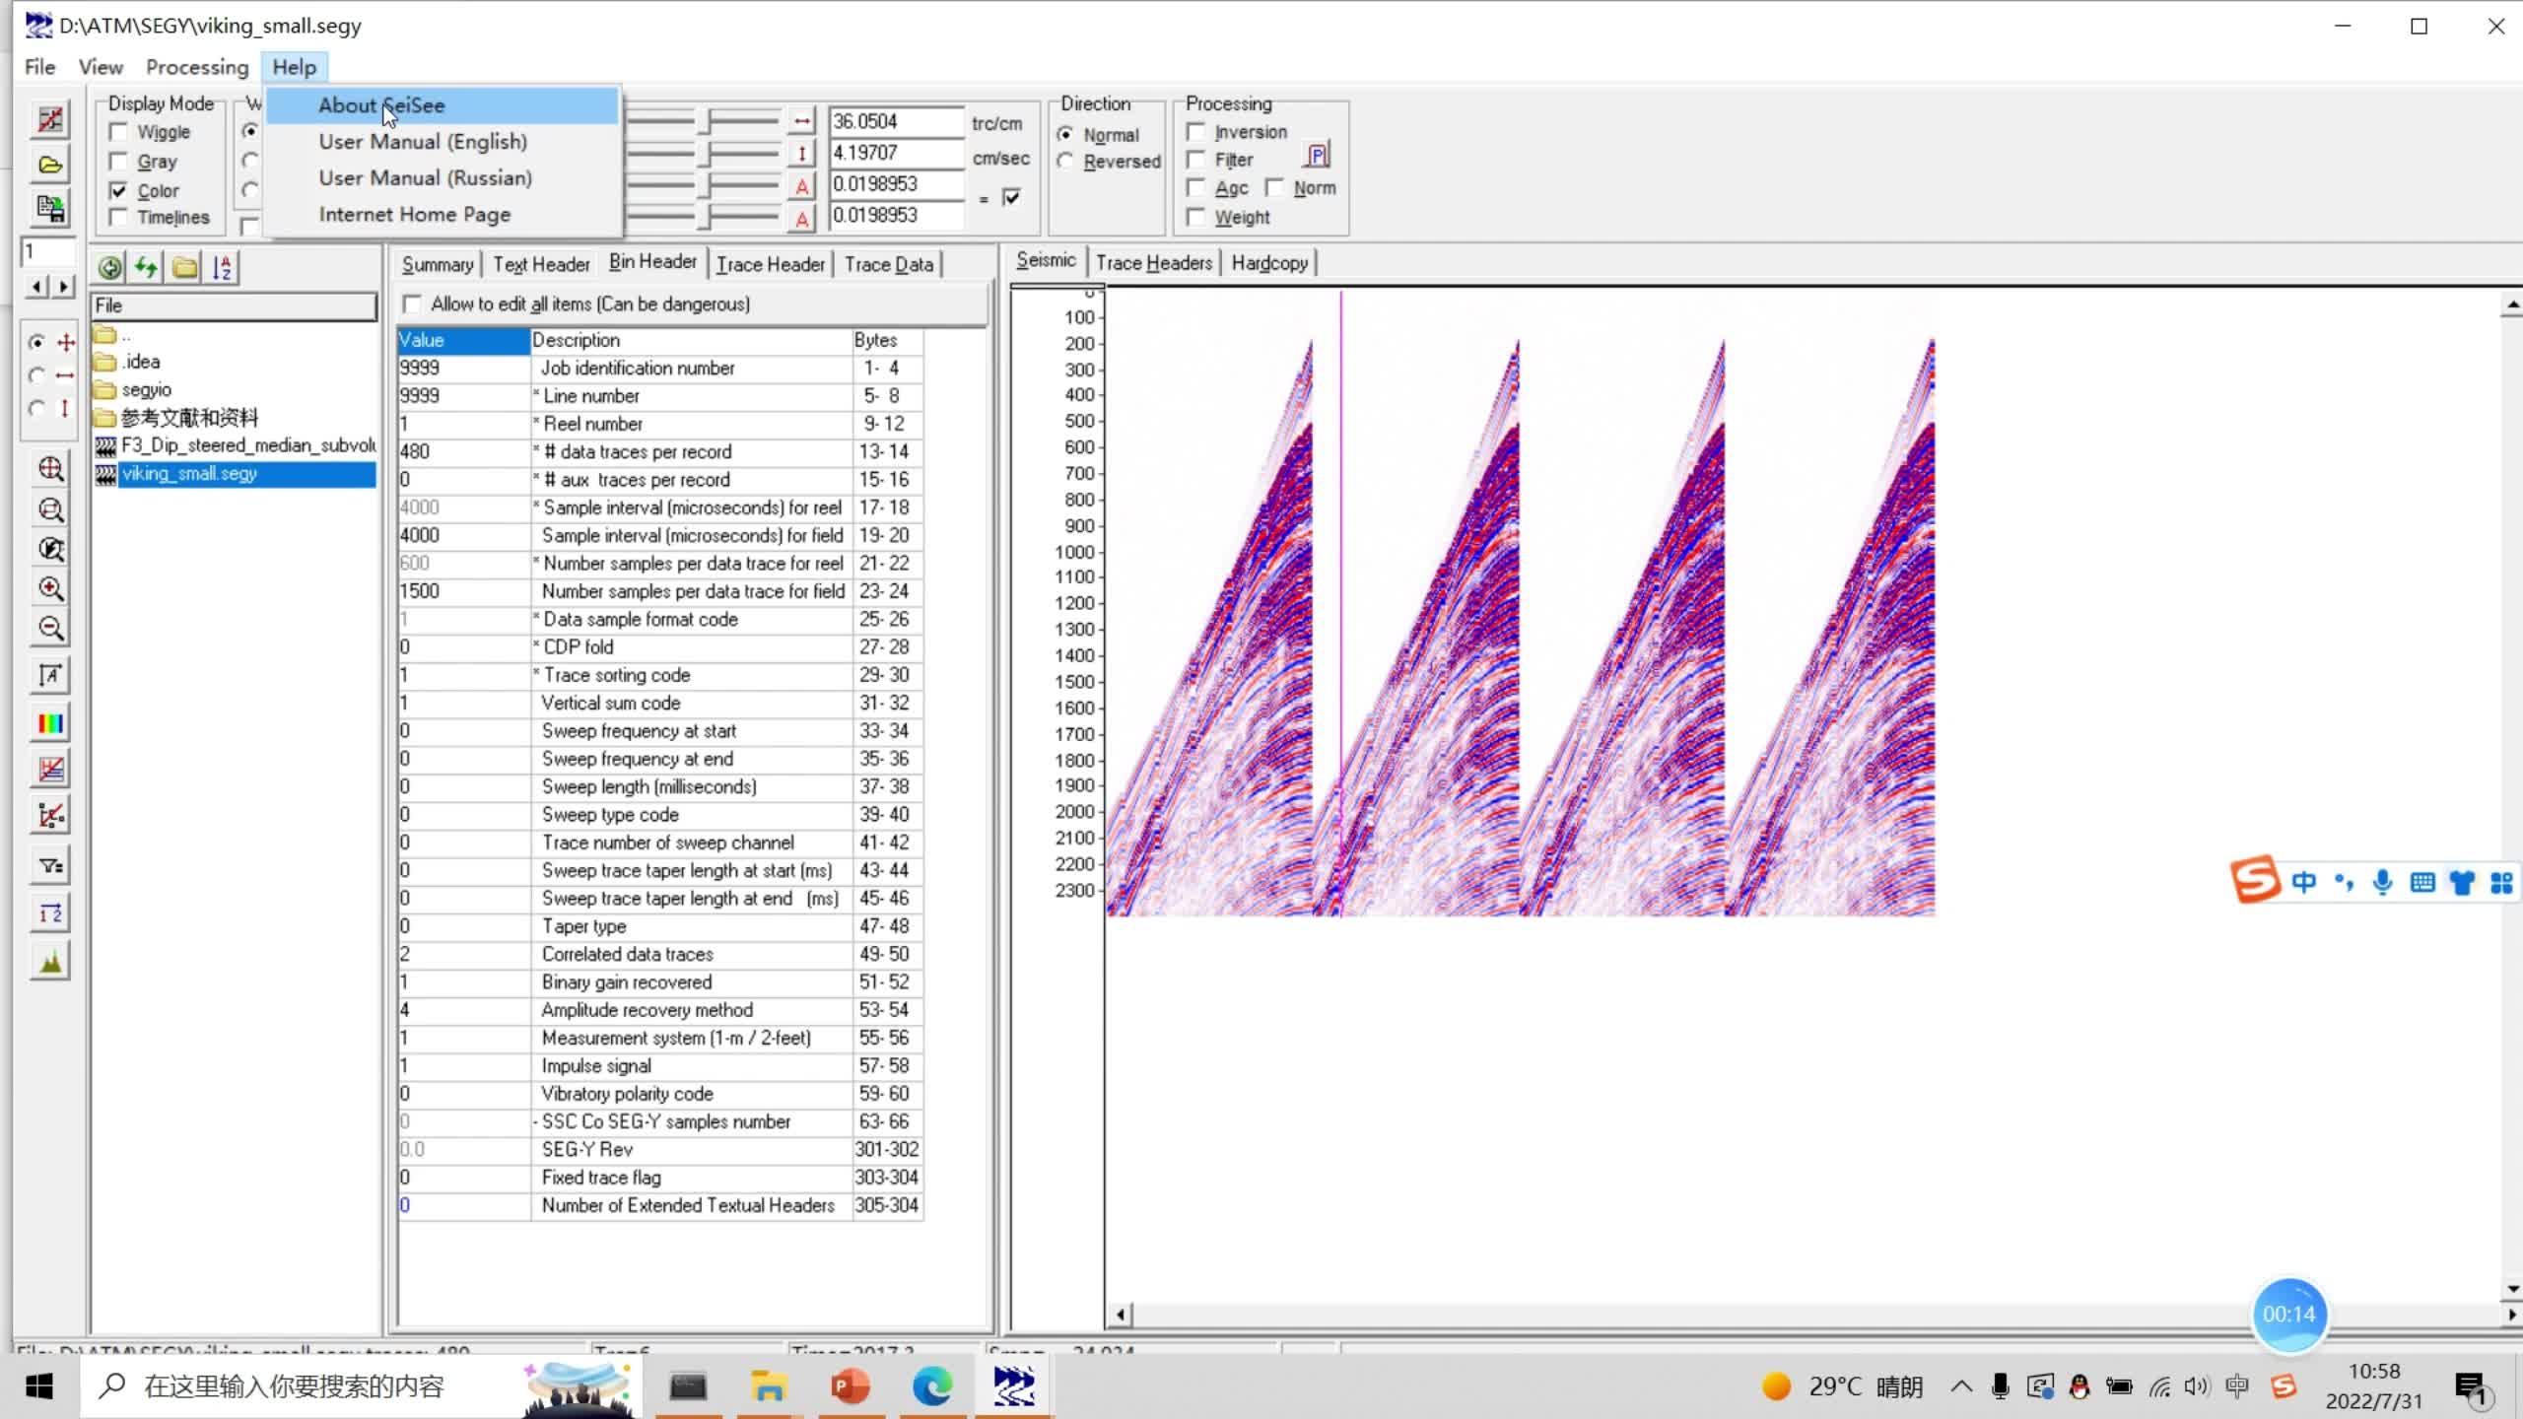Click the histogram spectrum icon
Viewport: 2523px width, 1419px height.
pos(49,962)
